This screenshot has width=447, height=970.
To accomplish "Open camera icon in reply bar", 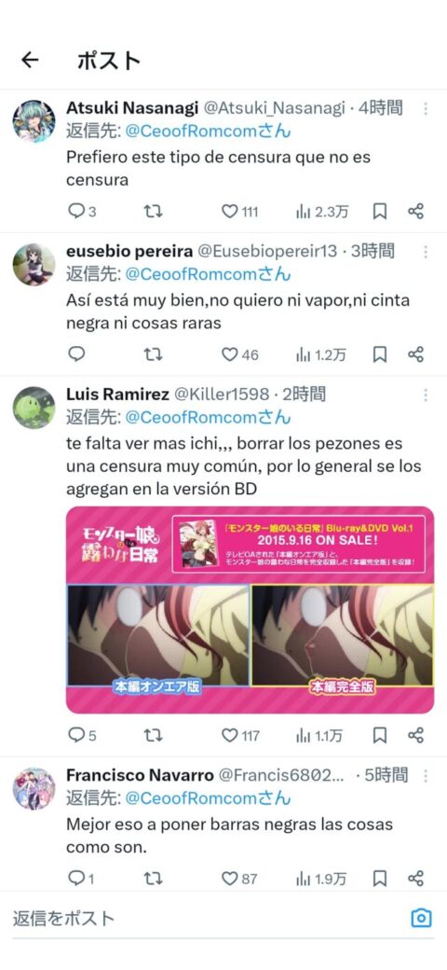I will click(x=421, y=918).
